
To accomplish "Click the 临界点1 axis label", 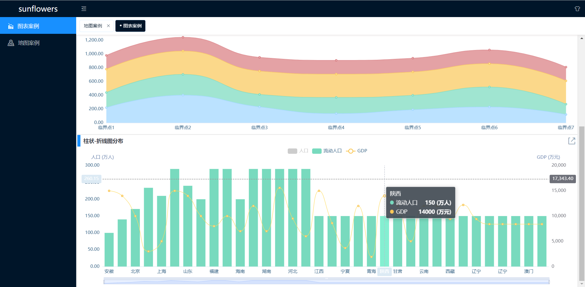I will [106, 128].
